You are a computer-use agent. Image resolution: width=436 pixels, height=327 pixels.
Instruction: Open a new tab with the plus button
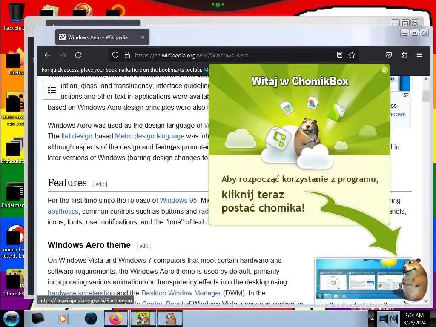[x=159, y=37]
